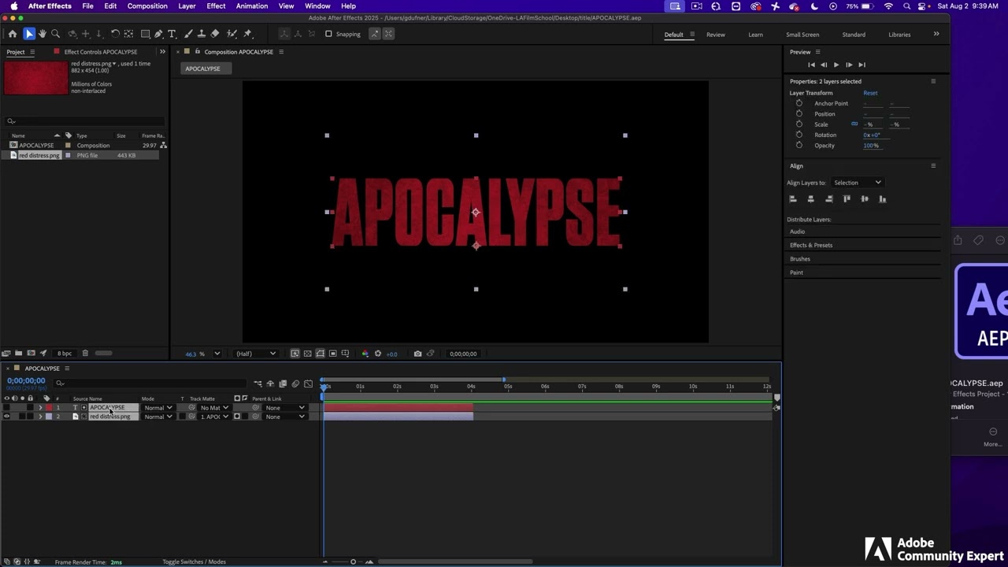Open the Layer menu
This screenshot has width=1008, height=567.
(187, 6)
